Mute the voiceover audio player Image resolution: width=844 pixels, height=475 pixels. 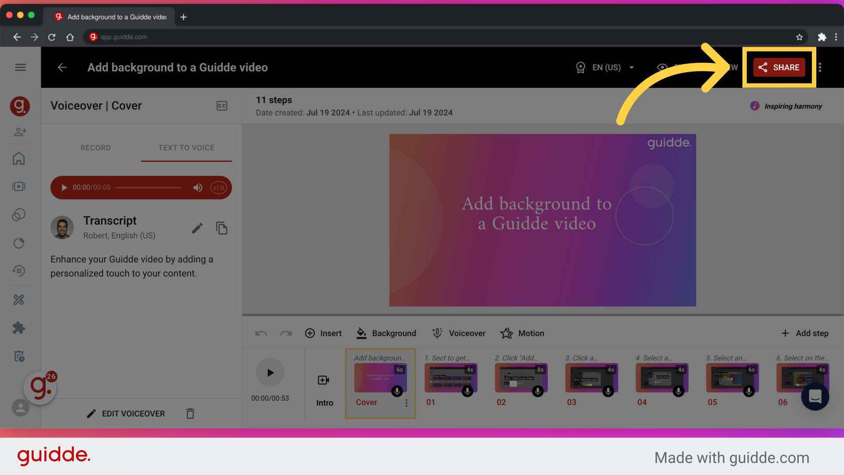pos(198,187)
